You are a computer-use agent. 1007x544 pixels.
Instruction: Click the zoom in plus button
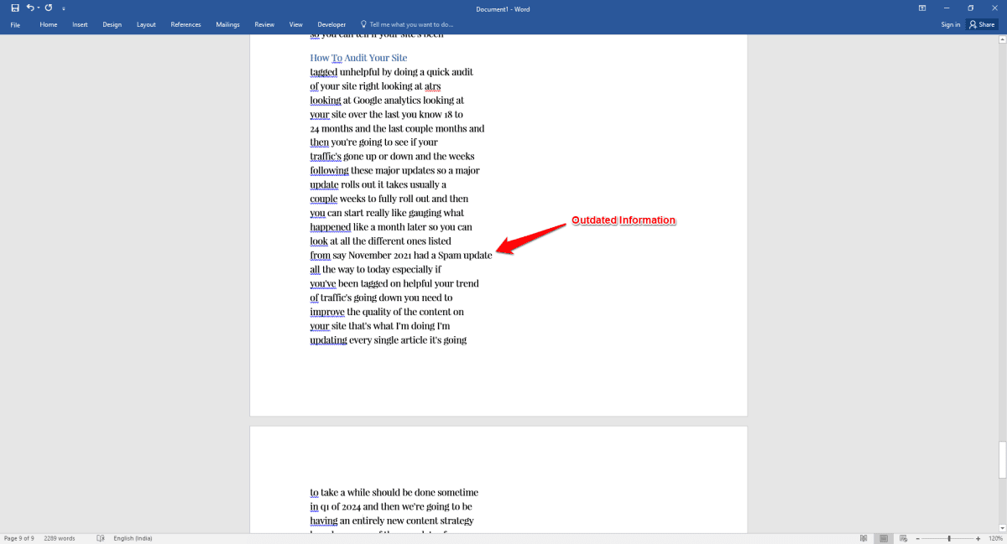pyautogui.click(x=979, y=538)
